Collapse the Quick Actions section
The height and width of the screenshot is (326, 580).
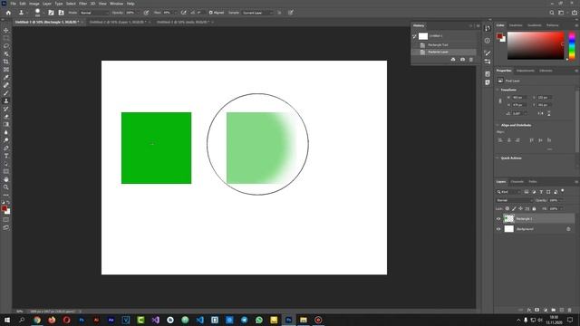498,158
